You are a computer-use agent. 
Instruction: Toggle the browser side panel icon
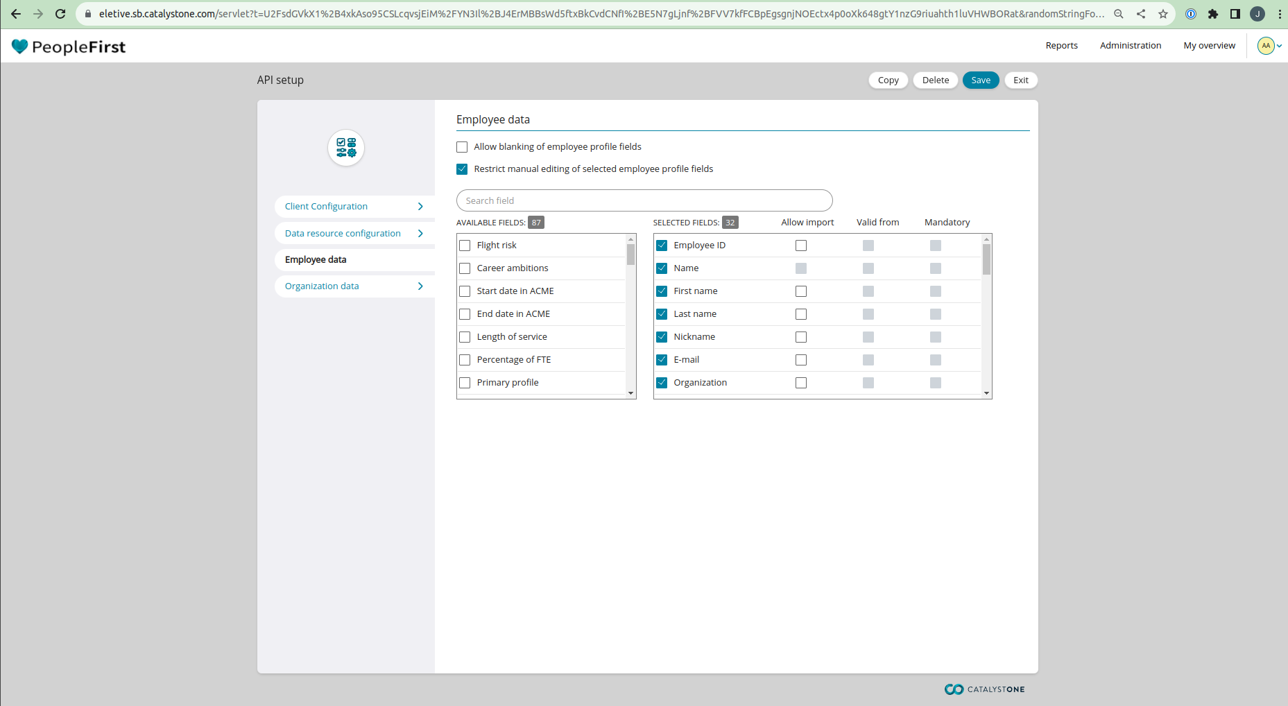click(x=1235, y=14)
